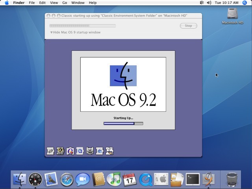The height and width of the screenshot is (189, 252).
Task: Click the USB symbol extension icon
Action: point(109,151)
